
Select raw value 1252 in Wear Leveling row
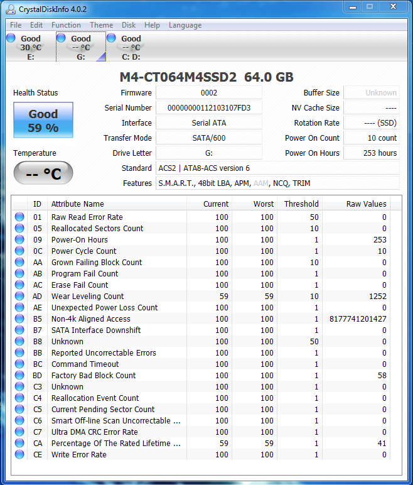coord(378,297)
